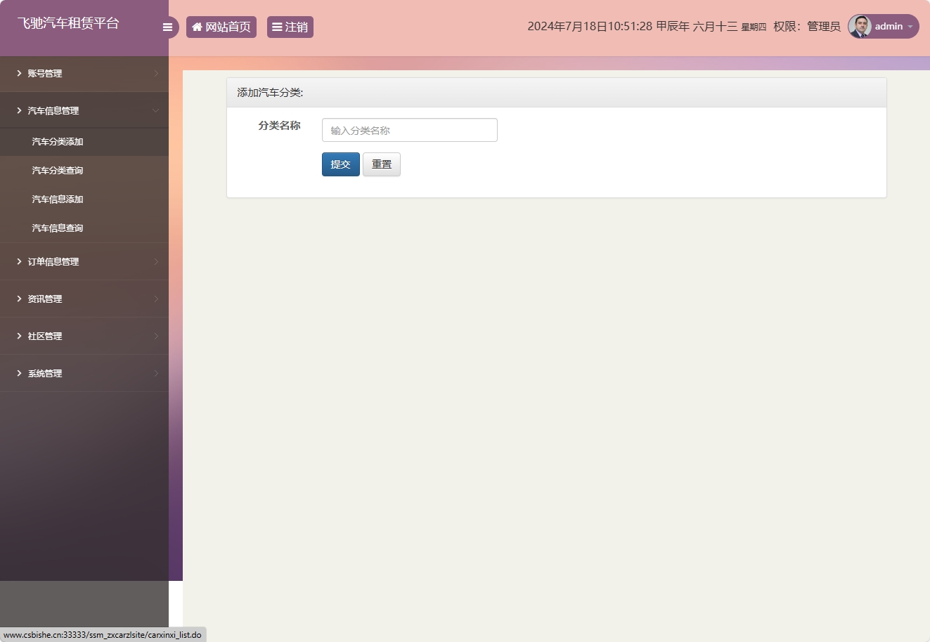The width and height of the screenshot is (930, 642).
Task: Expand the 社区管理 menu
Action: tap(84, 336)
